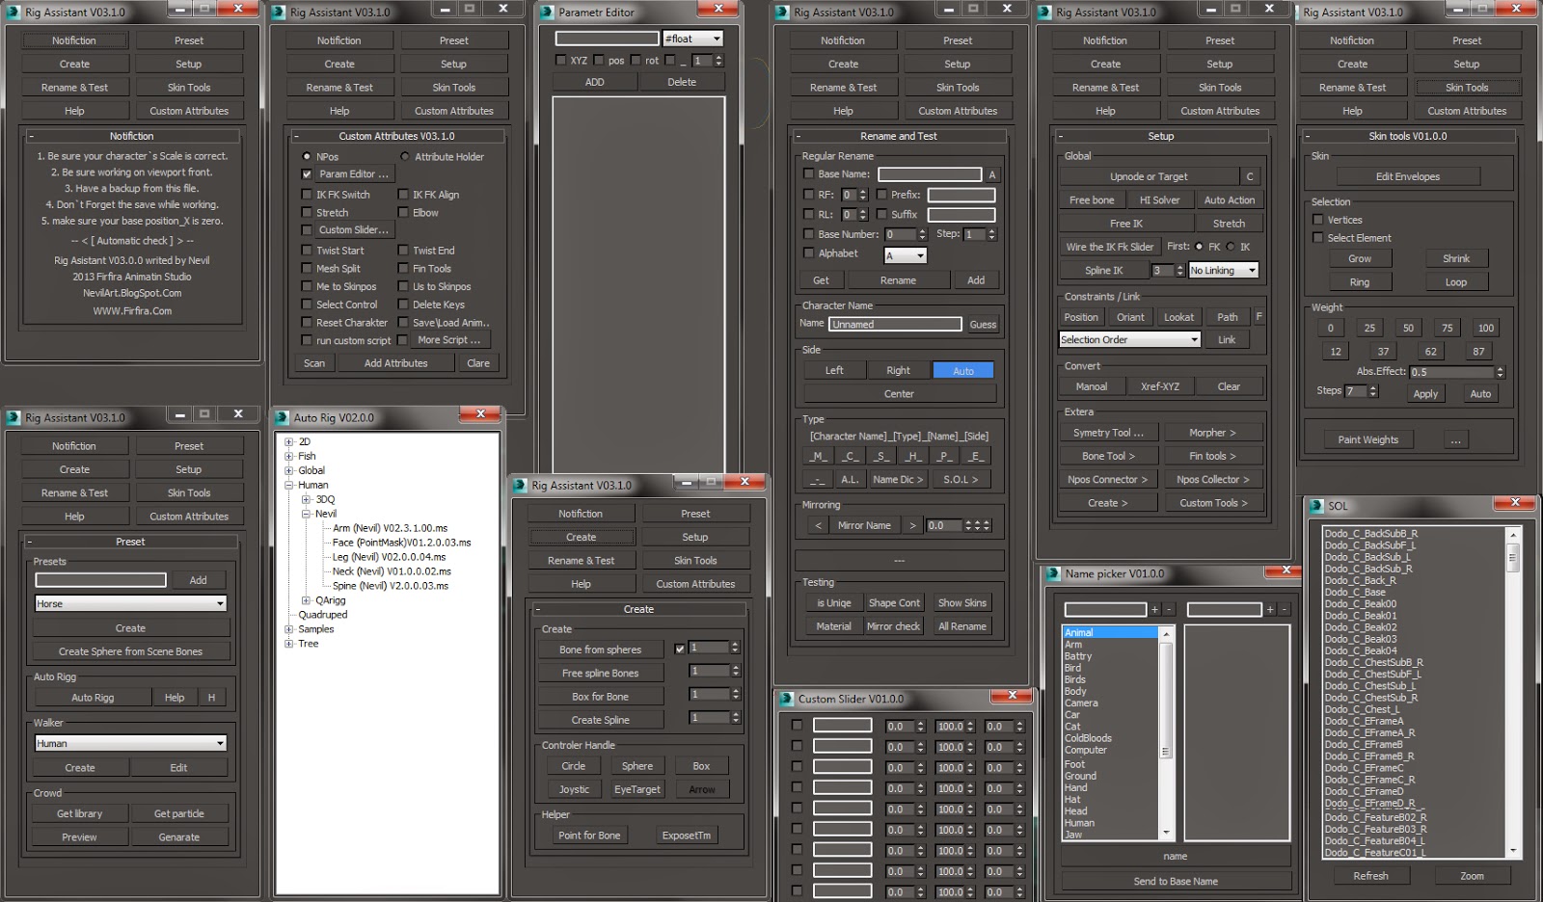
Task: Expand the Fish node in Auto Rig tree
Action: coord(288,456)
